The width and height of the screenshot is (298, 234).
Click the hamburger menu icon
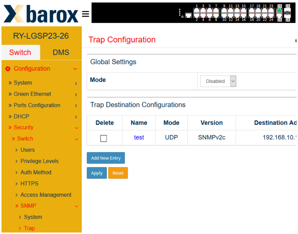pyautogui.click(x=85, y=14)
